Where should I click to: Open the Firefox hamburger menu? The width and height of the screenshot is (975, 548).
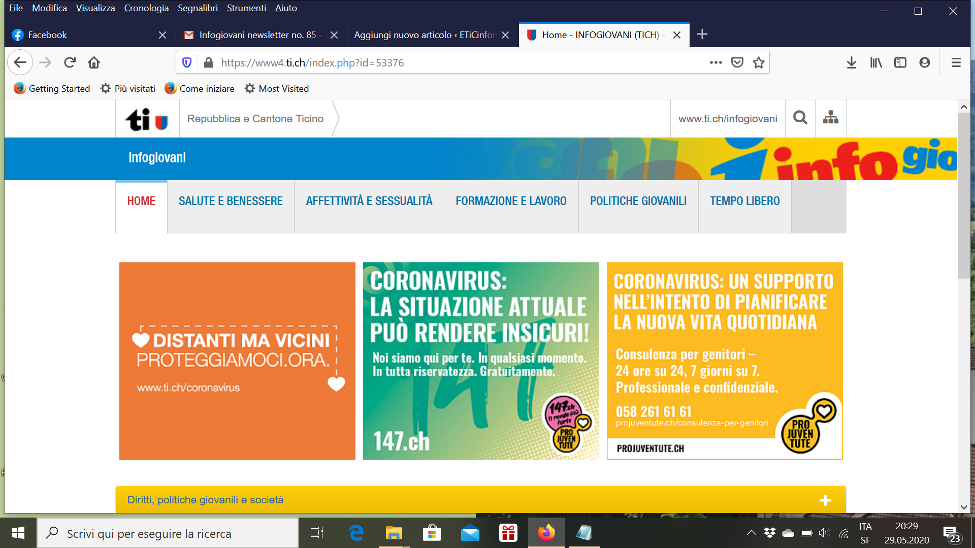click(956, 62)
